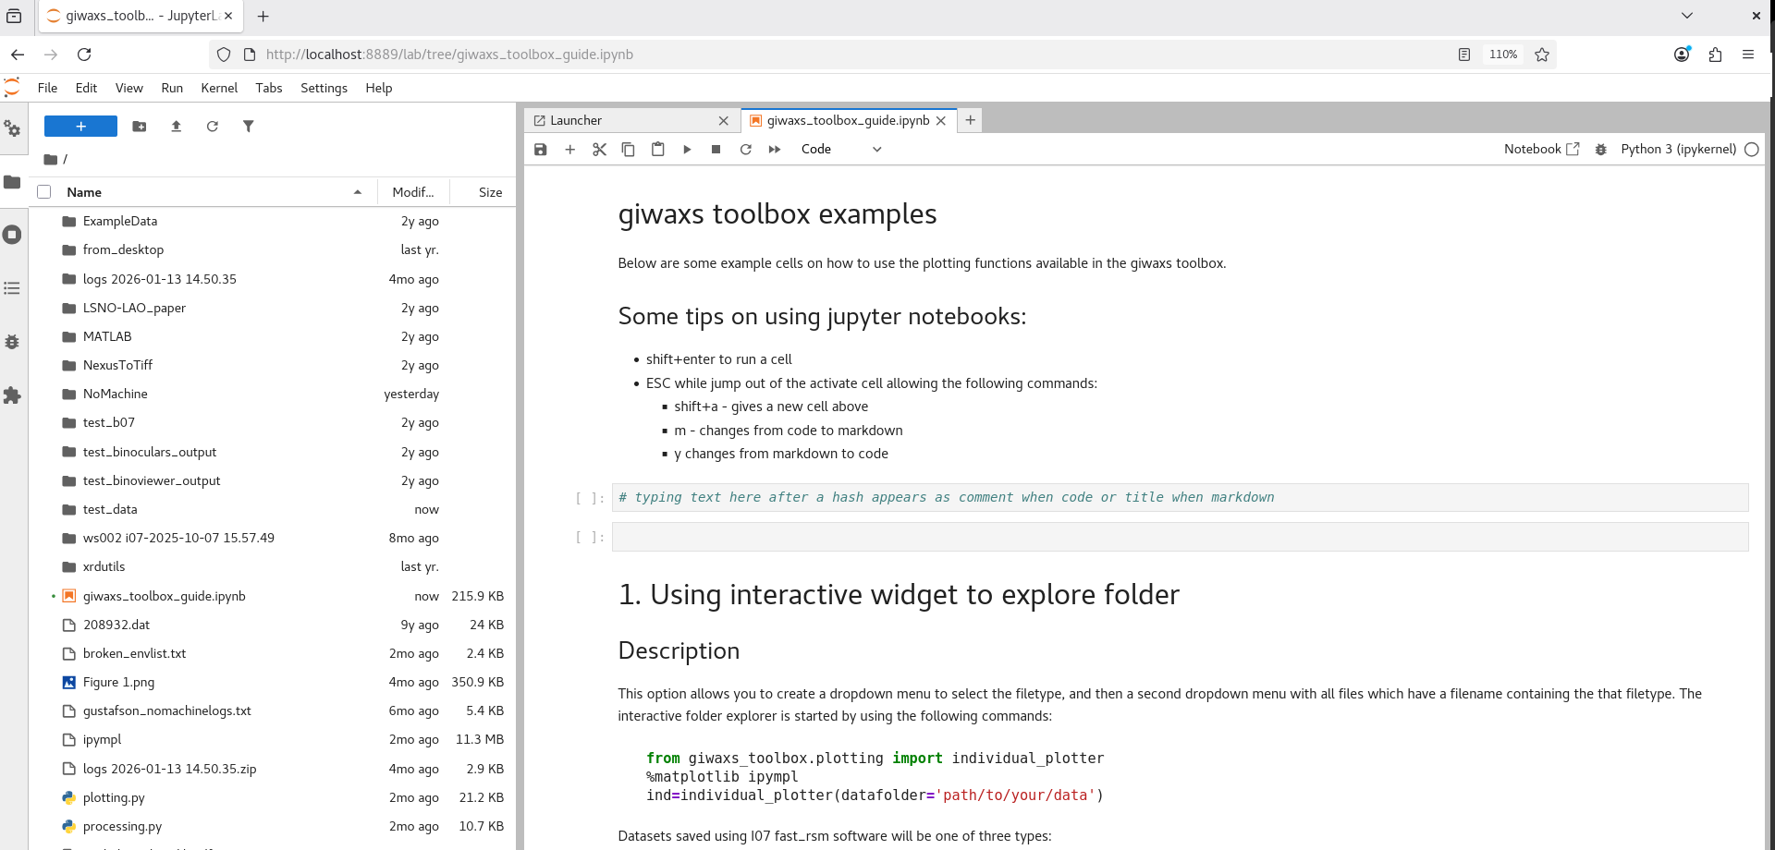Image resolution: width=1775 pixels, height=850 pixels.
Task: Click the comment code cell
Action: (x=1180, y=497)
